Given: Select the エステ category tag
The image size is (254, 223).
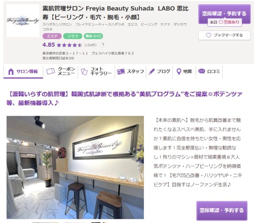Looking at the screenshot, I should (x=52, y=36).
